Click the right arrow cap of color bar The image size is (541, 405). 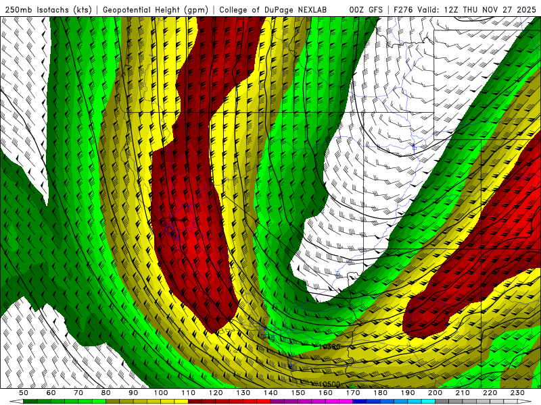(x=525, y=401)
